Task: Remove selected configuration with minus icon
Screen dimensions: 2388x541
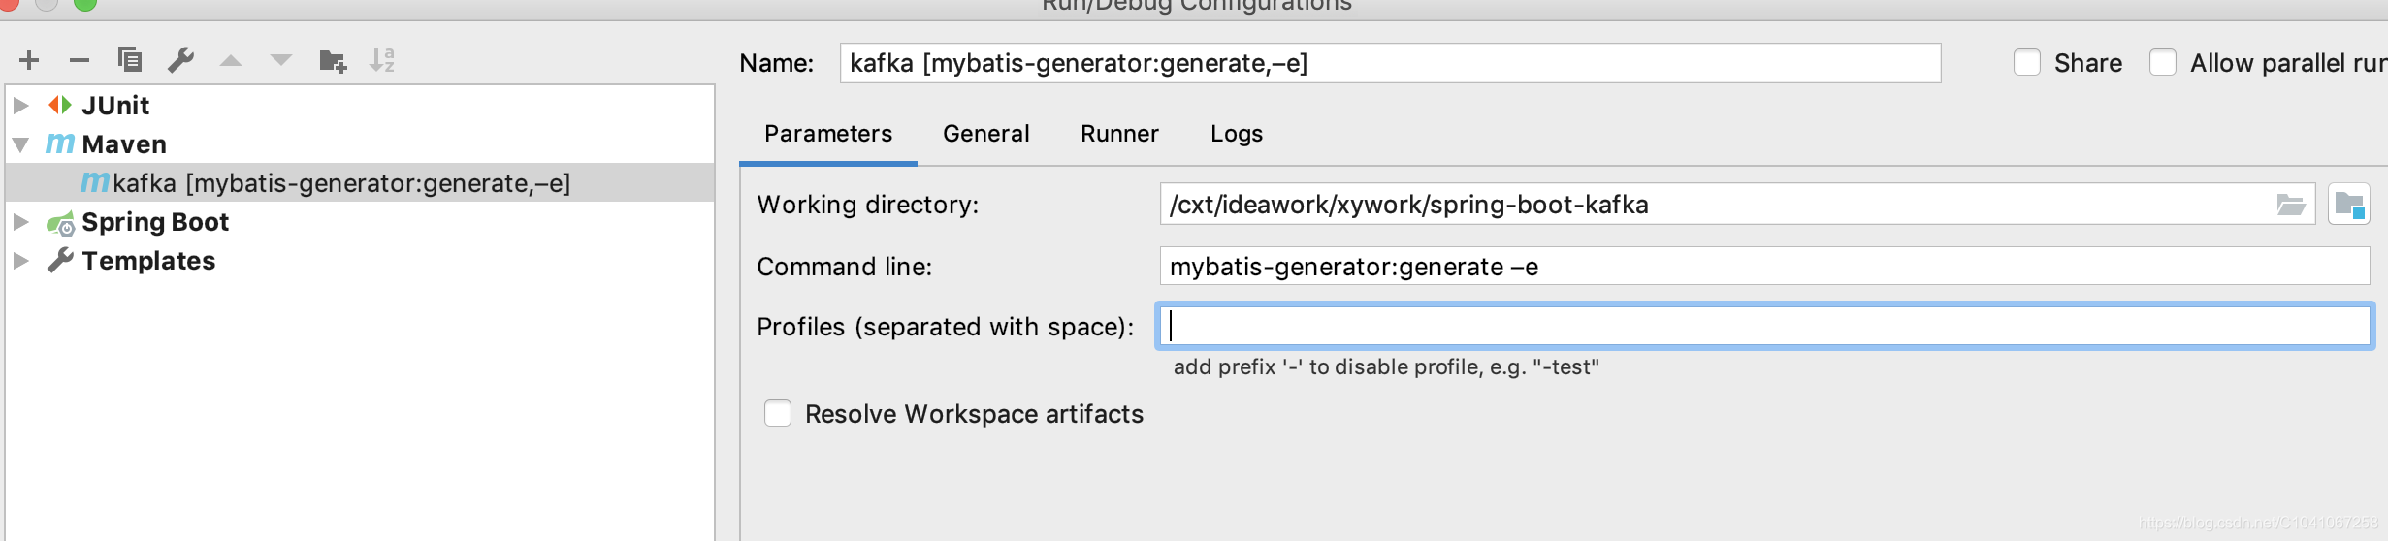Action: point(80,60)
